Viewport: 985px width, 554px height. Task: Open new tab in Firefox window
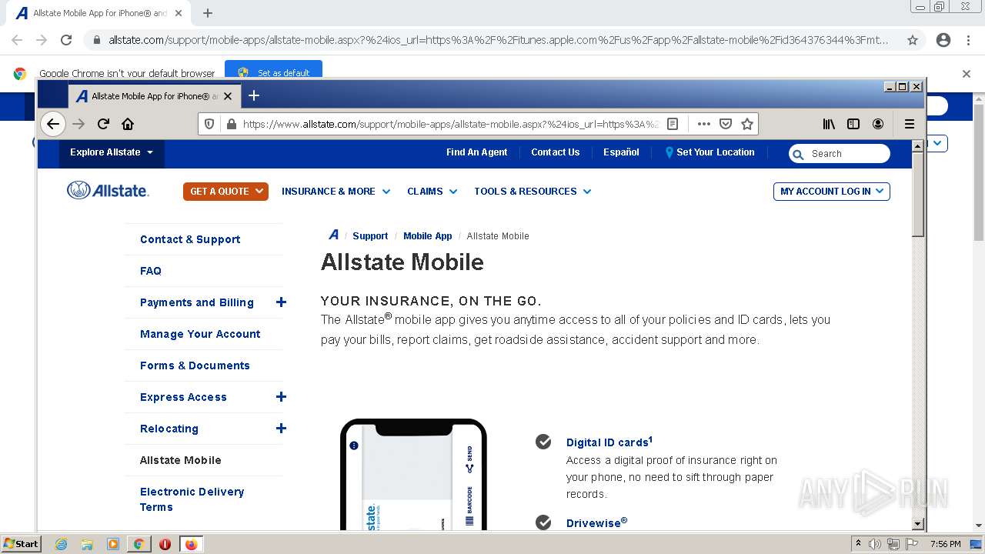(254, 95)
